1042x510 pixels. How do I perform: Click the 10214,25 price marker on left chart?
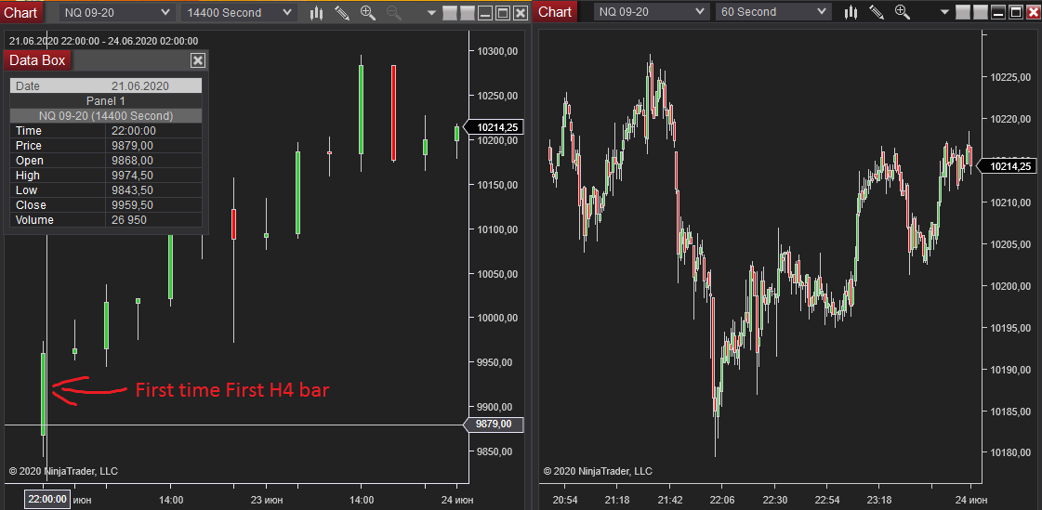(x=493, y=127)
